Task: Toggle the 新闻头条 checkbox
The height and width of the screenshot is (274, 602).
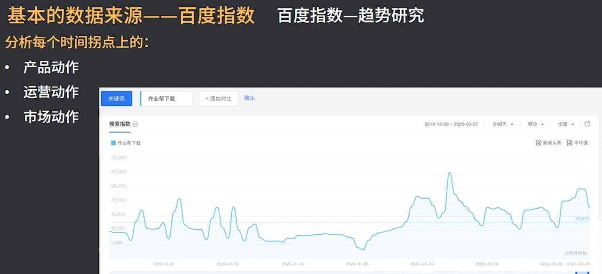Action: [x=539, y=143]
